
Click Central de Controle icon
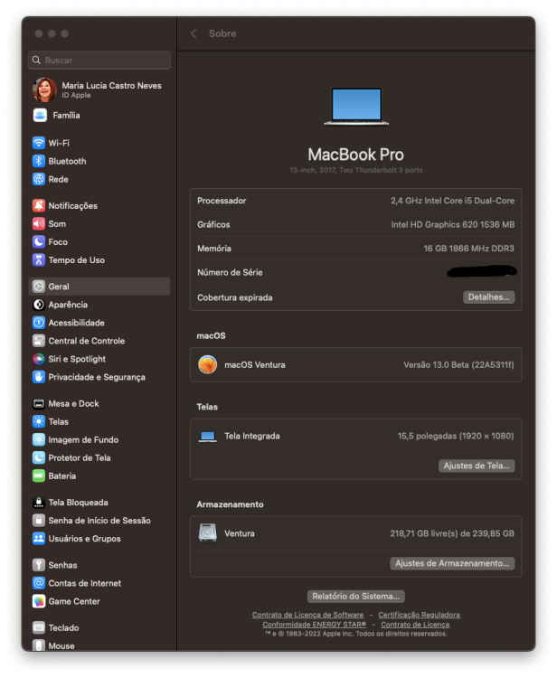click(39, 341)
